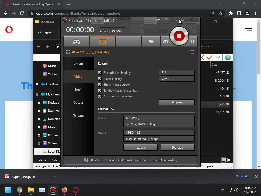
Task: Reload the Opera download page
Action: click(x=22, y=13)
